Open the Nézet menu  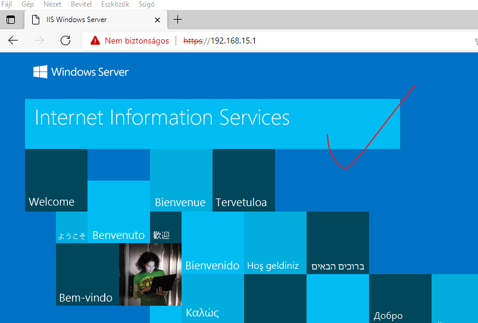pos(52,4)
